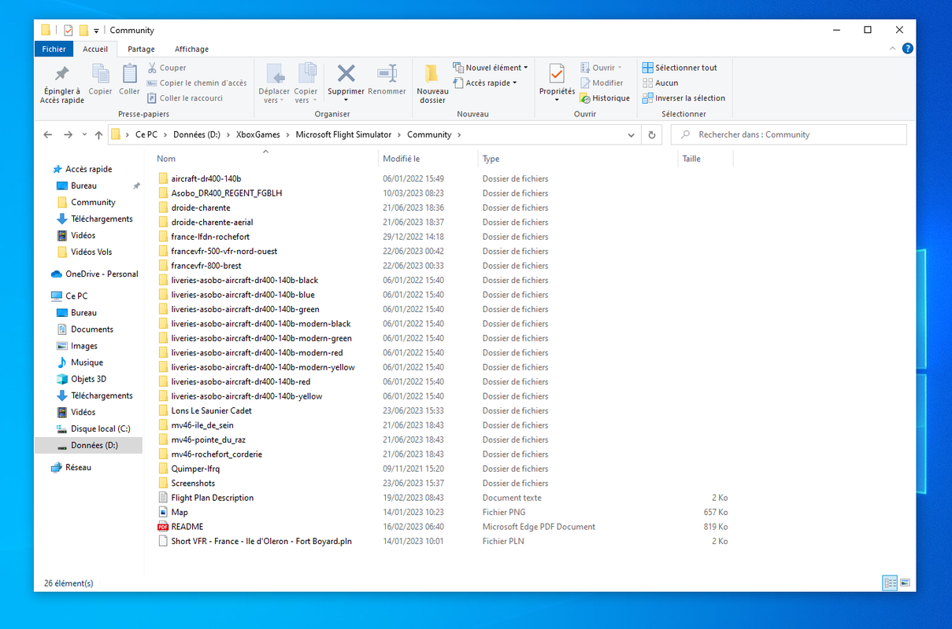
Task: Collapse the ribbon with the chevron
Action: pyautogui.click(x=892, y=49)
